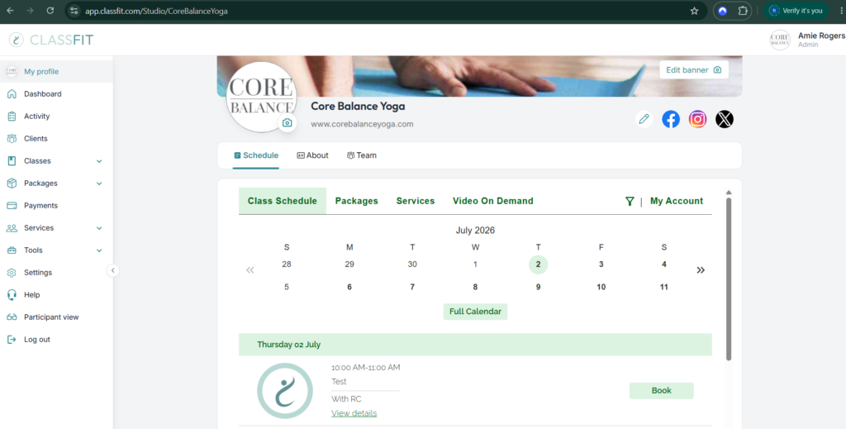
Task: Select the Packages widget tab
Action: pyautogui.click(x=357, y=201)
